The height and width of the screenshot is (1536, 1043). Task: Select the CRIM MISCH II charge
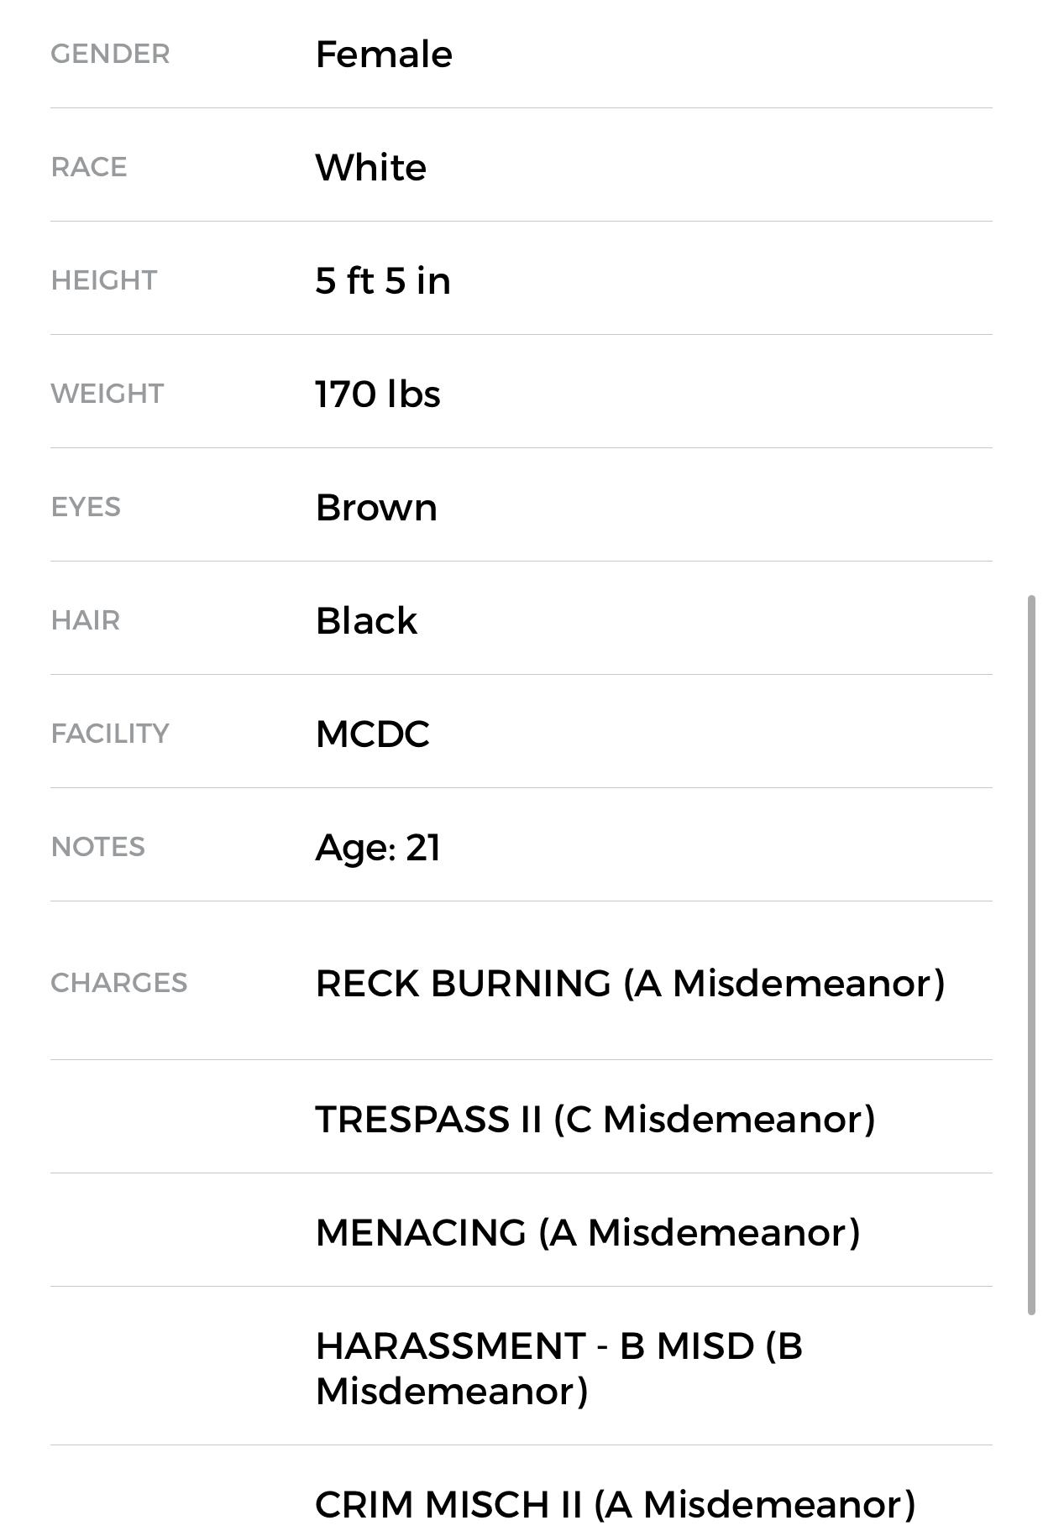[x=615, y=1504]
